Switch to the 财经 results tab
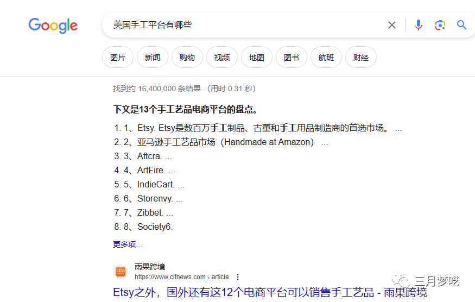 pos(361,58)
